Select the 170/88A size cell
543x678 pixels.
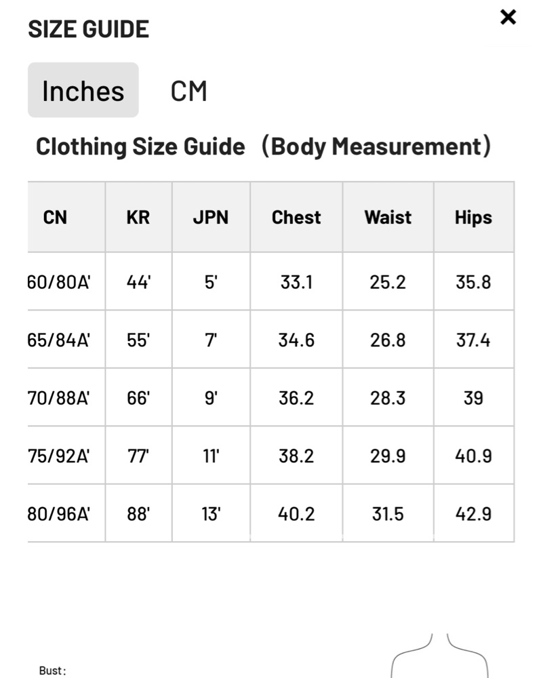point(66,397)
